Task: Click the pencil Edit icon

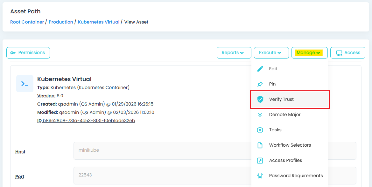Action: point(260,69)
